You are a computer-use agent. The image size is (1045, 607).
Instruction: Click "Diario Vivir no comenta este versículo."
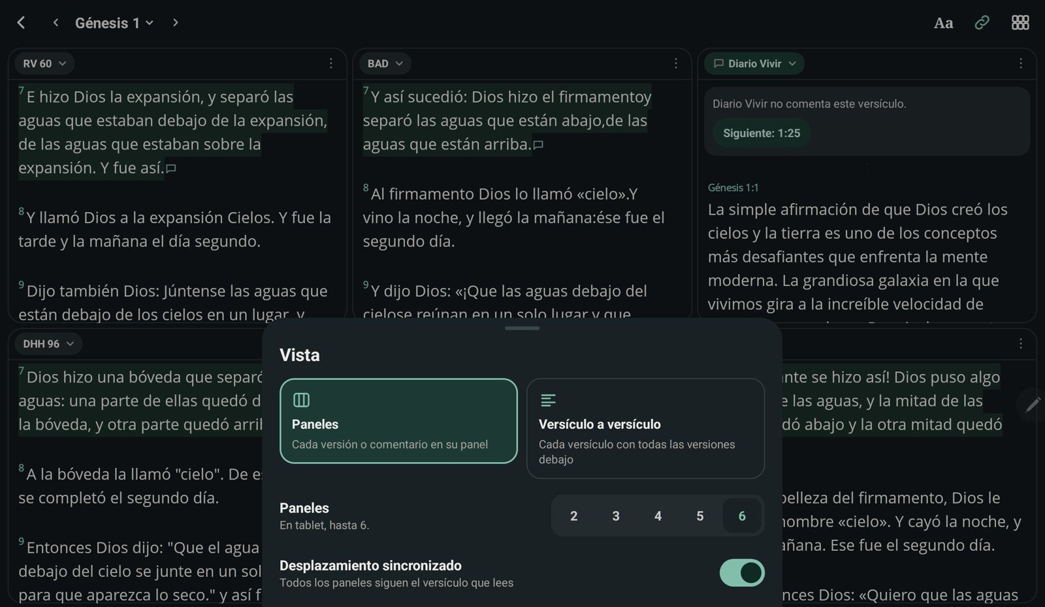(x=809, y=104)
